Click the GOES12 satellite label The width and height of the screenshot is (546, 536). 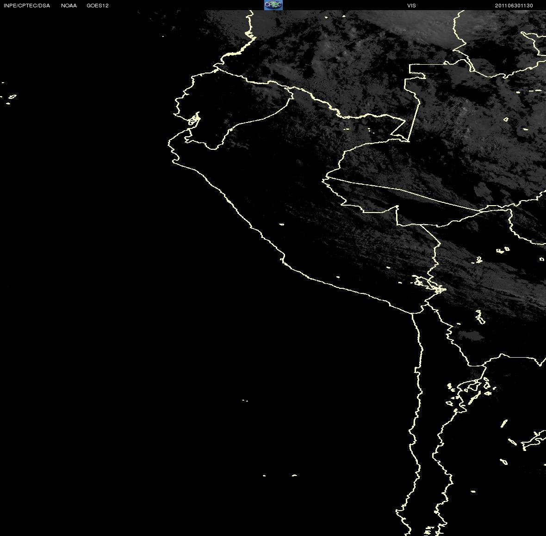tap(98, 6)
